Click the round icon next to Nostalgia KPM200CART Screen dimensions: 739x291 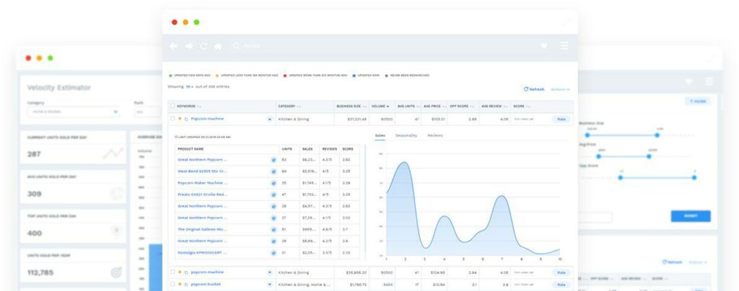pos(274,253)
